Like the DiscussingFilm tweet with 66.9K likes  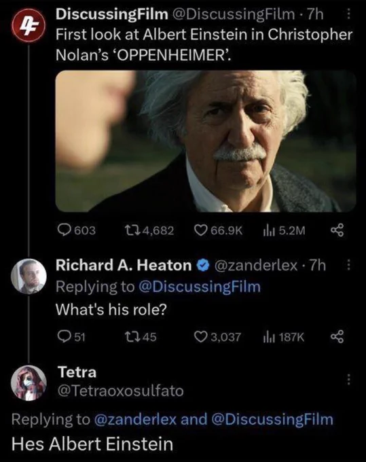[x=201, y=230]
